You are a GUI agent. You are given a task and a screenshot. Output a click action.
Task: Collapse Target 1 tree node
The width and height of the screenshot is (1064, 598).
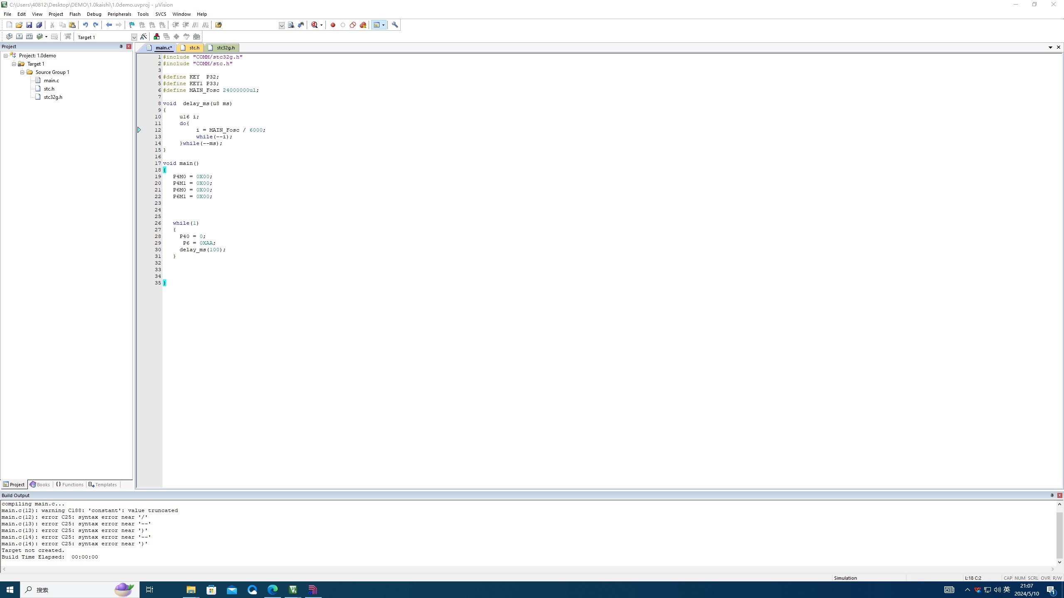14,64
